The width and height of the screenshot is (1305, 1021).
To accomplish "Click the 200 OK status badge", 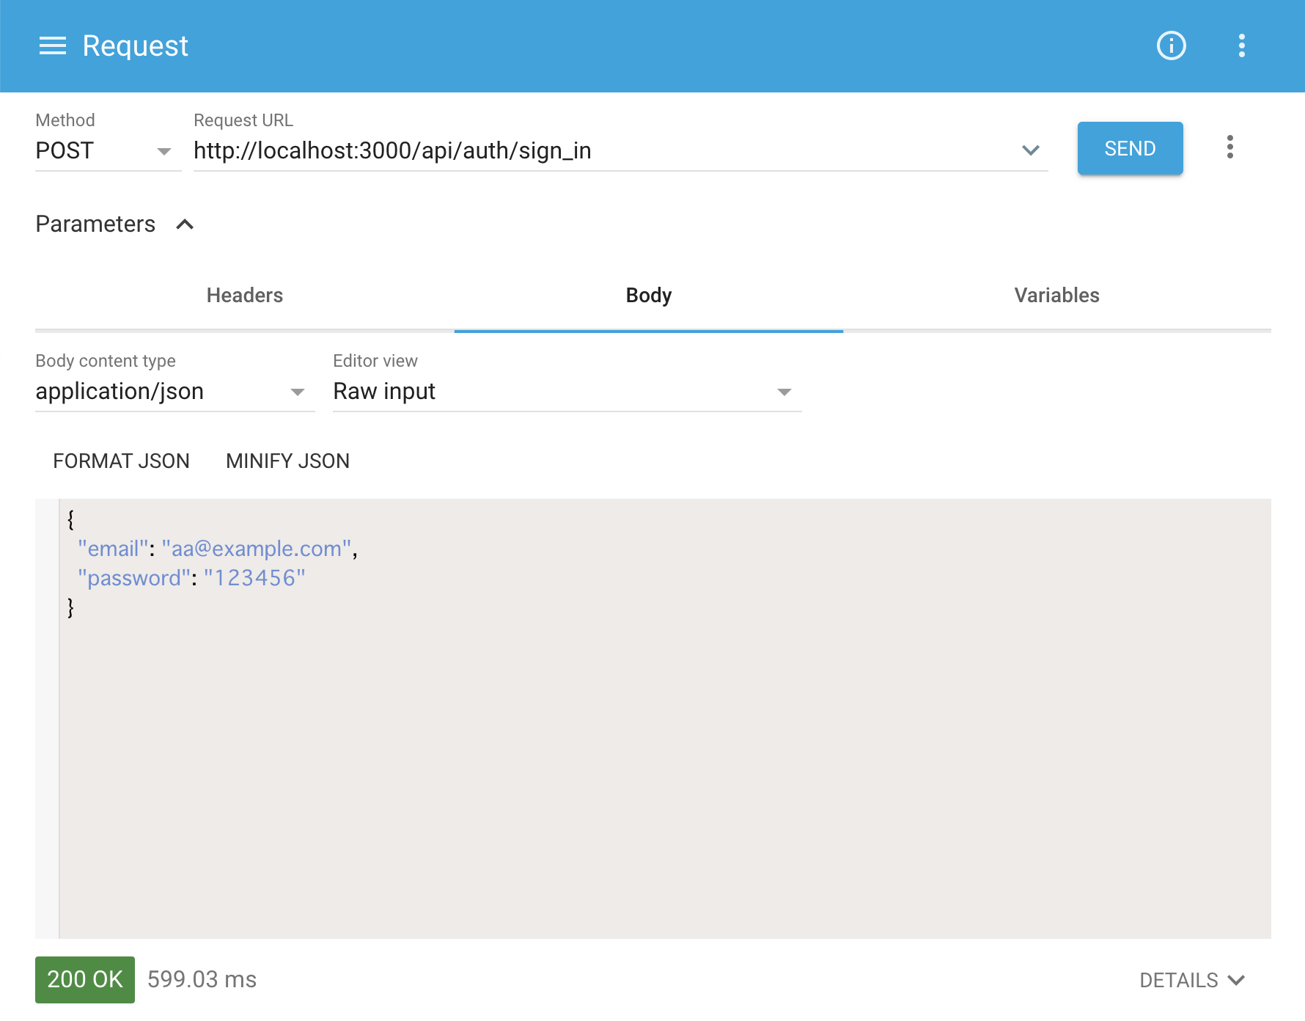I will click(85, 980).
